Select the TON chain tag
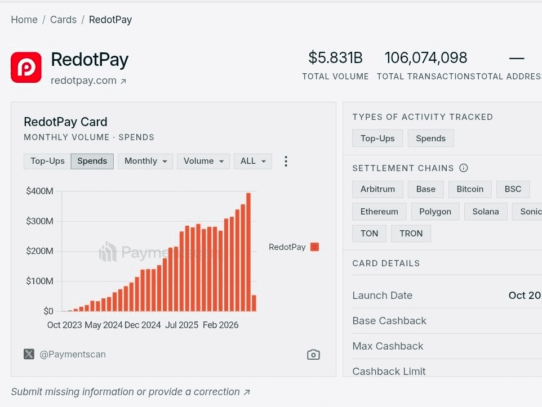Image resolution: width=542 pixels, height=407 pixels. click(x=369, y=234)
